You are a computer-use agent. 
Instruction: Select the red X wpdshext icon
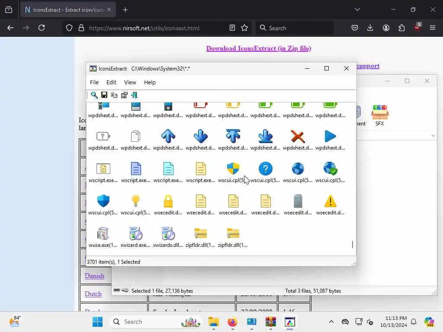298,137
